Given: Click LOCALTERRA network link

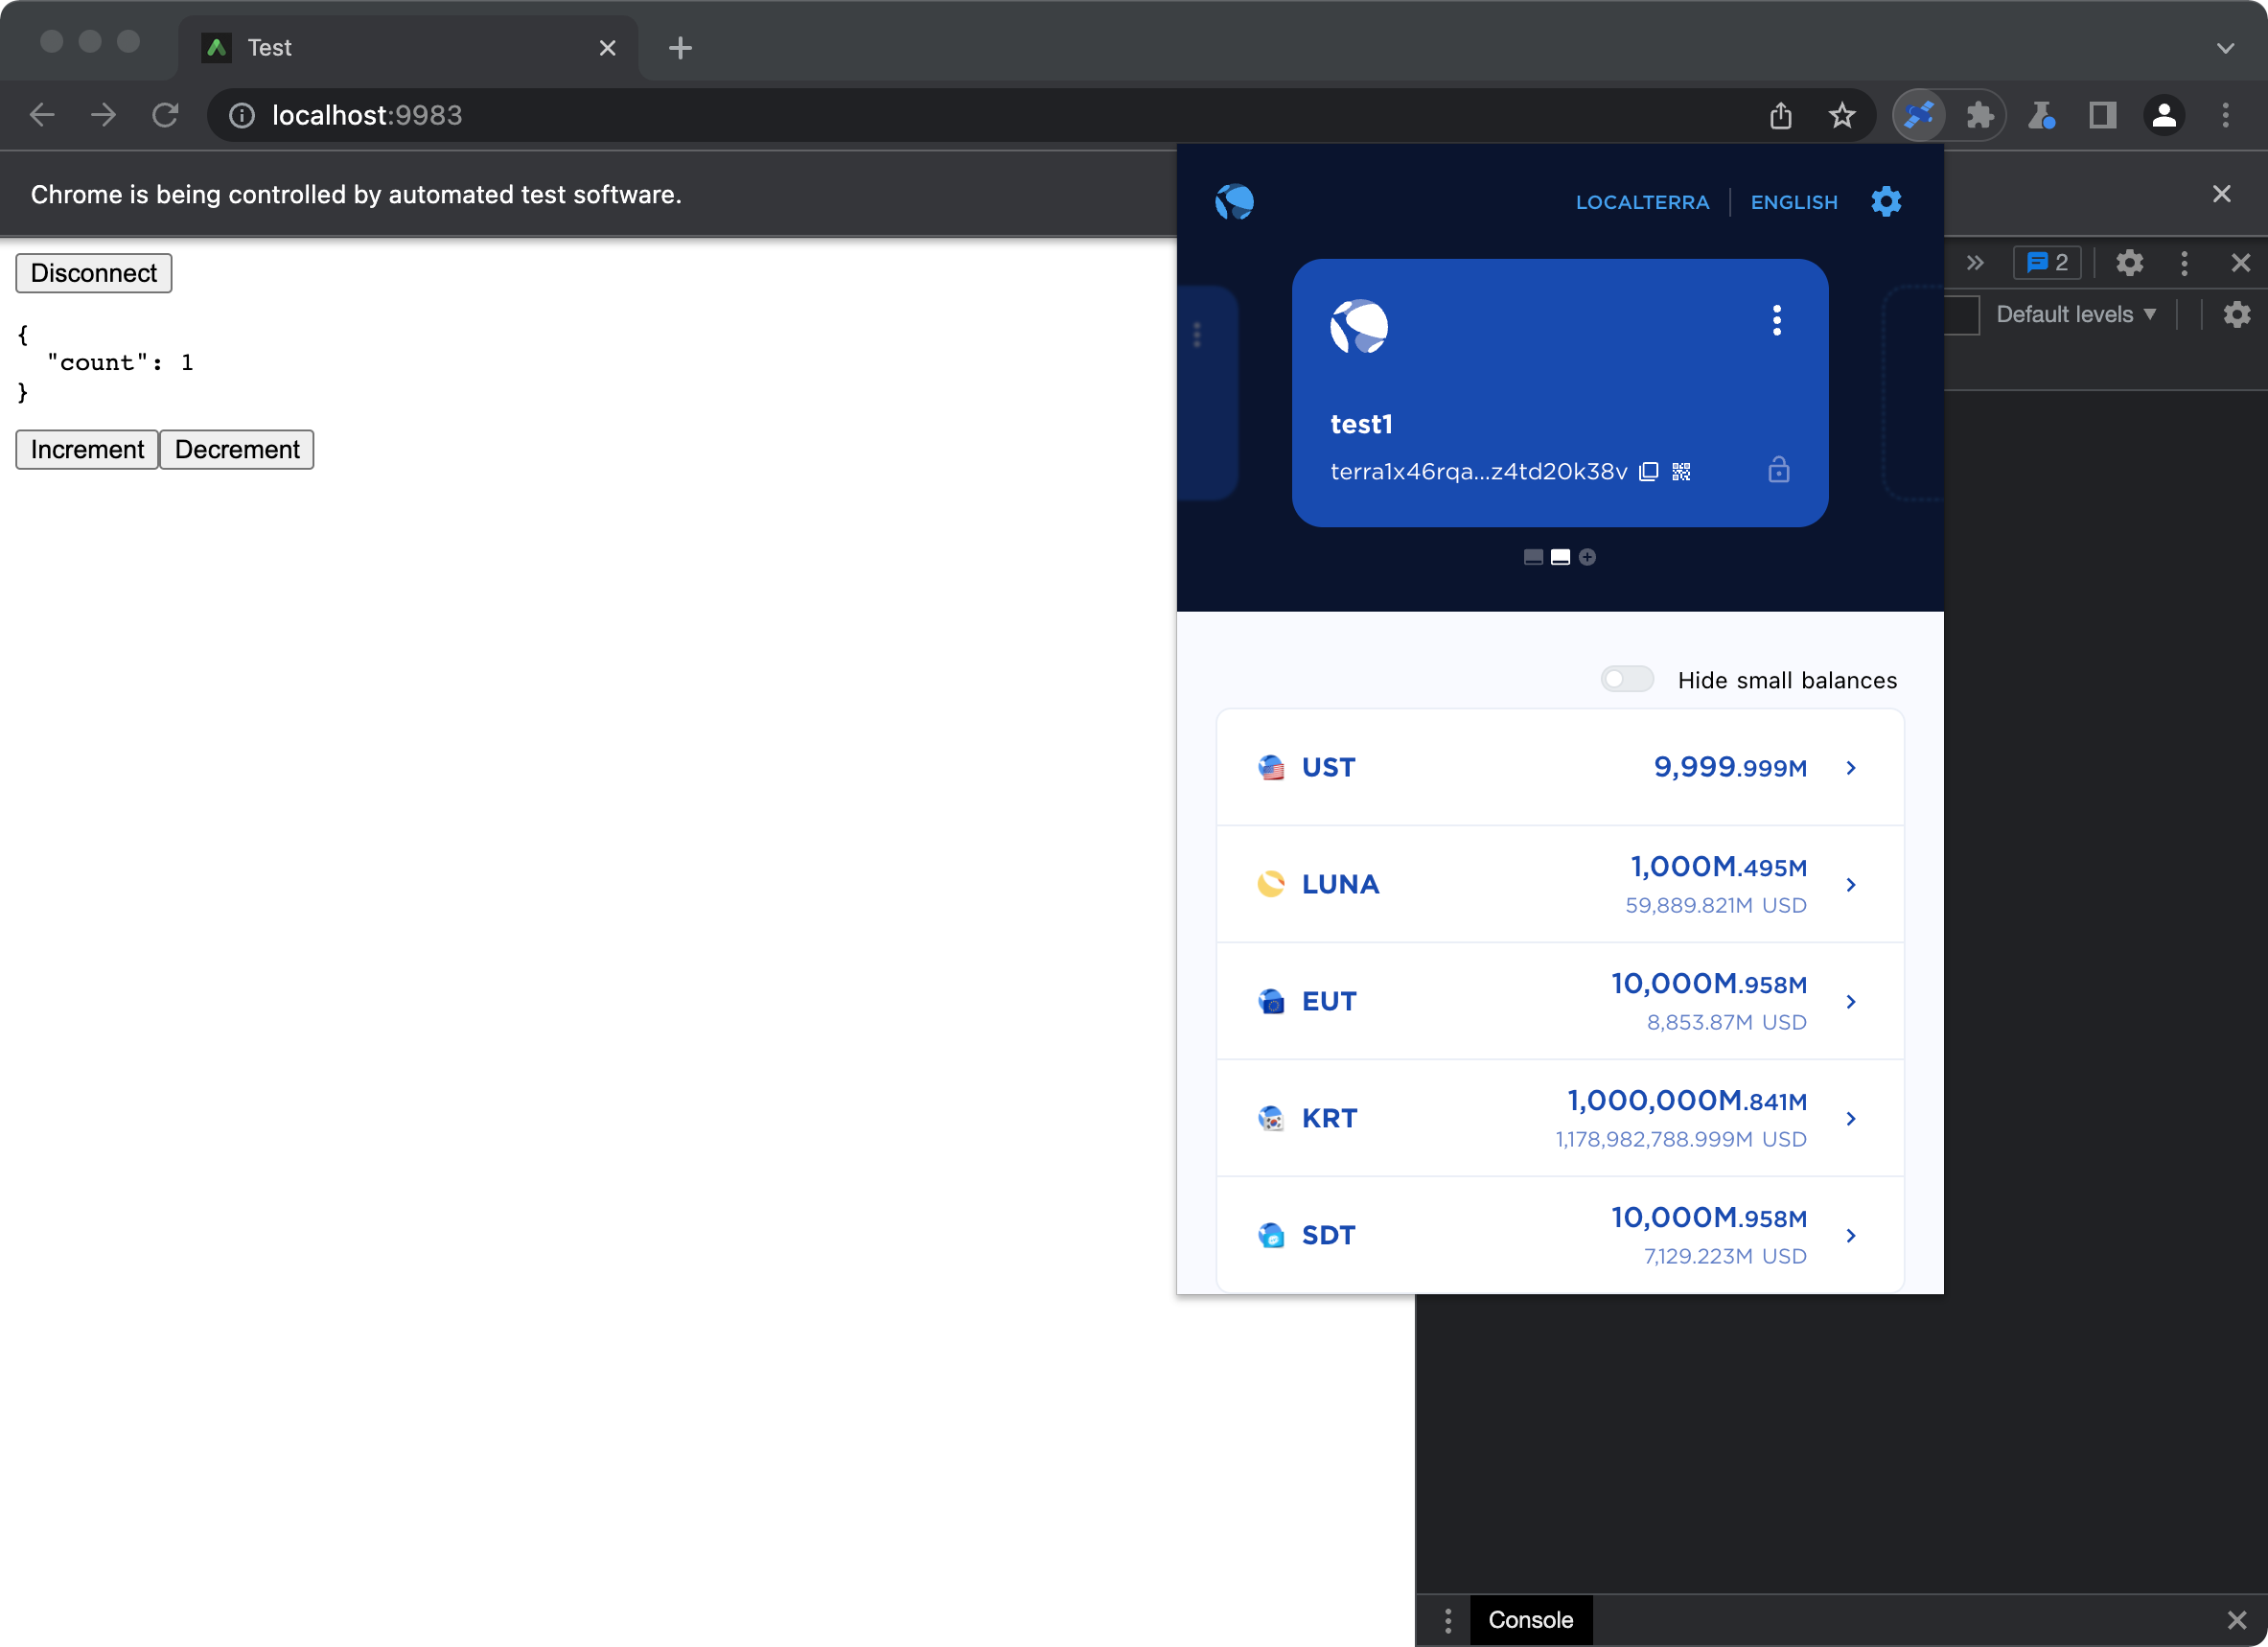Looking at the screenshot, I should 1642,202.
